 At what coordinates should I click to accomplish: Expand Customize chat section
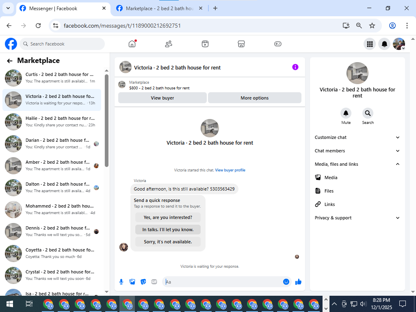[357, 137]
